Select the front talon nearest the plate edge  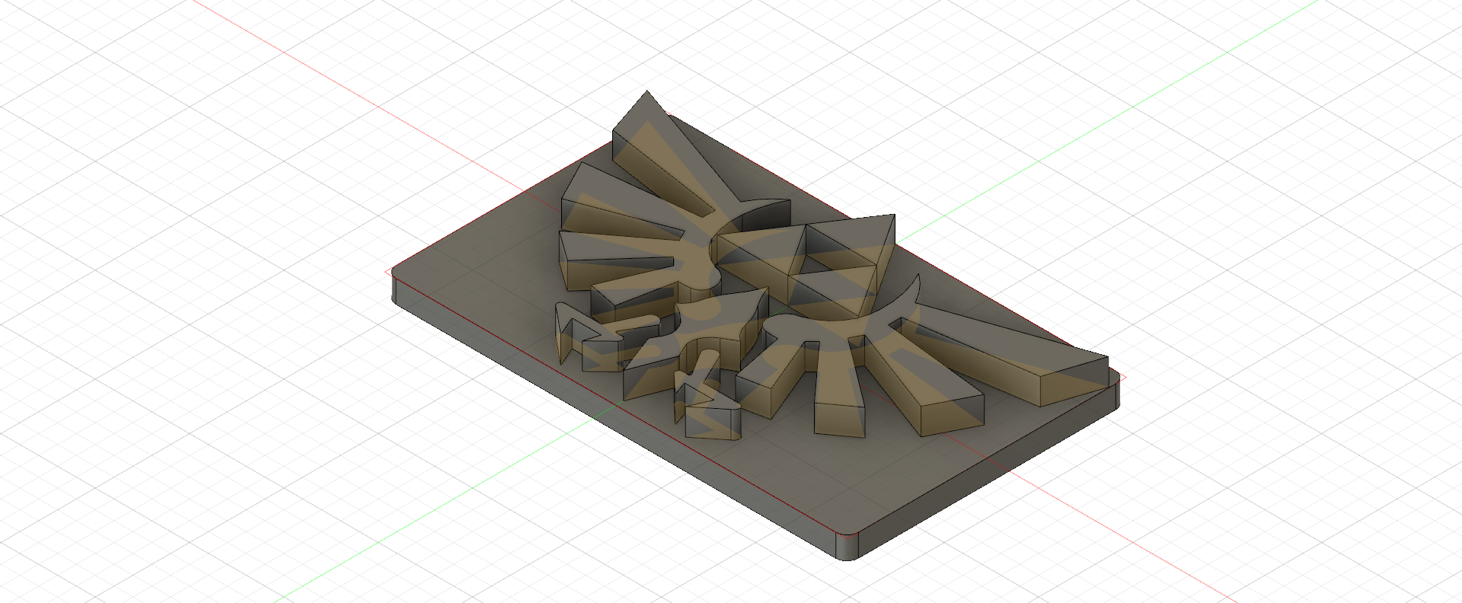[712, 423]
